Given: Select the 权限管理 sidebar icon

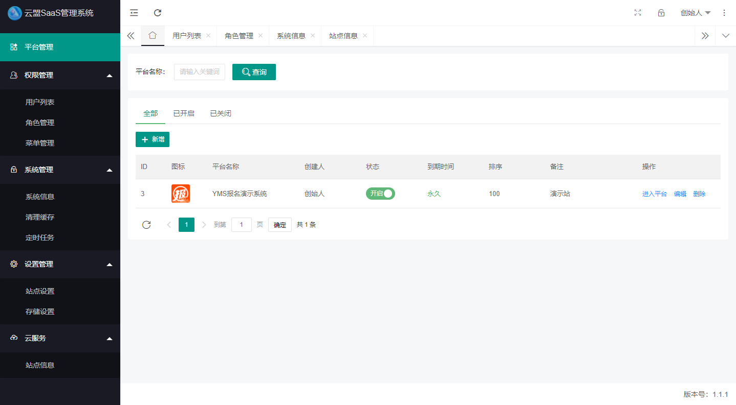Looking at the screenshot, I should 13,75.
